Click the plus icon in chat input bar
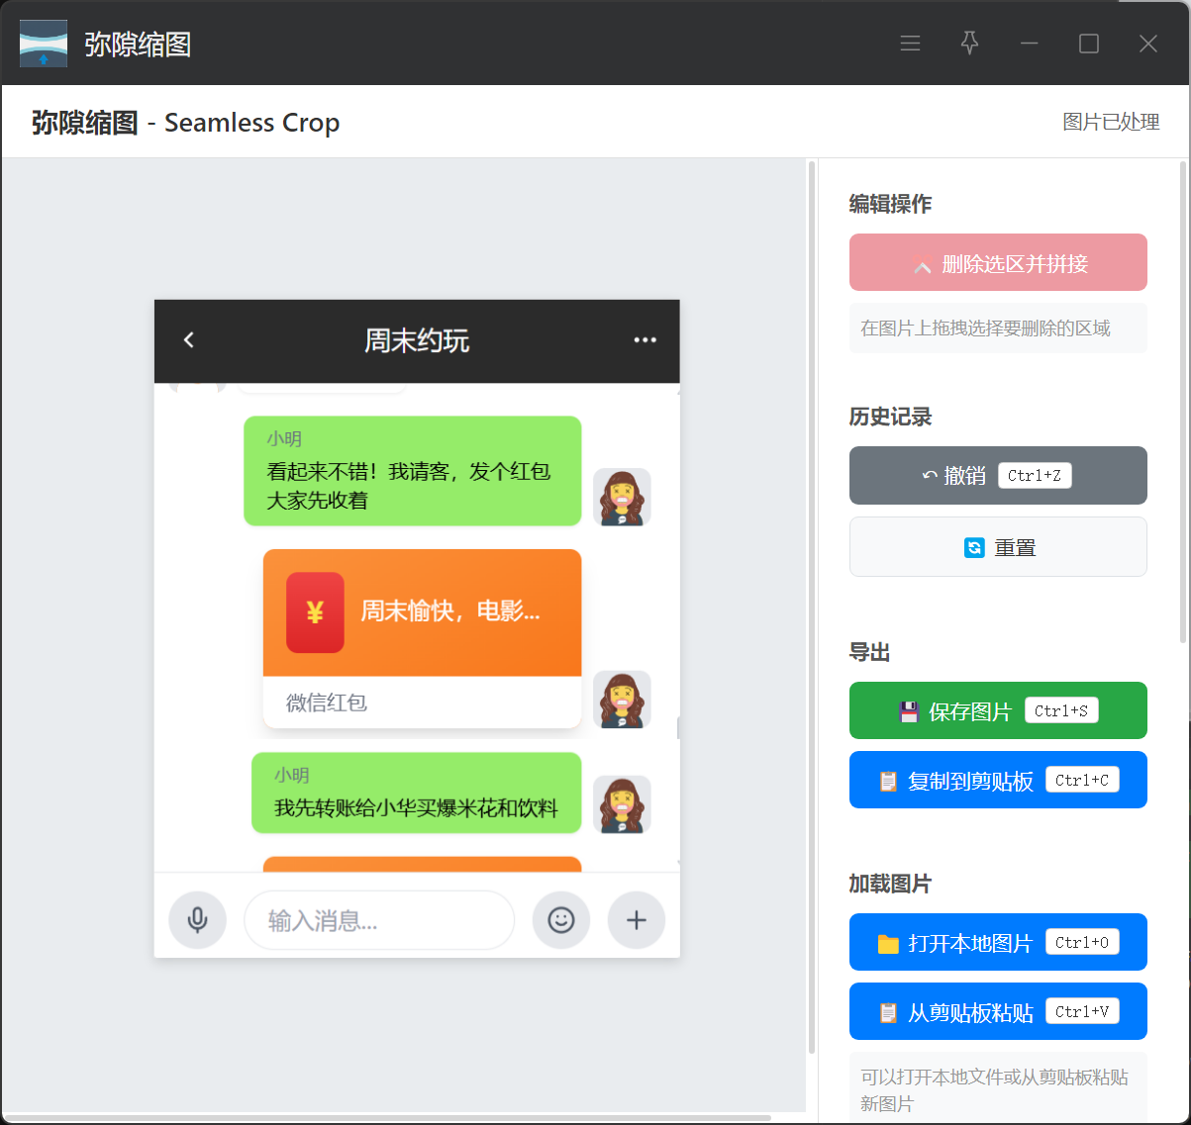 point(637,920)
